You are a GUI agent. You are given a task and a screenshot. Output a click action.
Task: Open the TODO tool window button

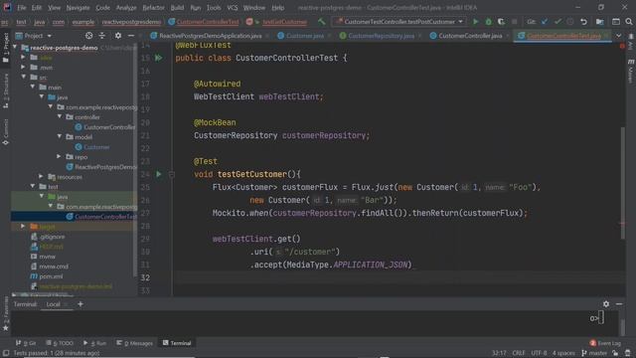click(x=60, y=343)
